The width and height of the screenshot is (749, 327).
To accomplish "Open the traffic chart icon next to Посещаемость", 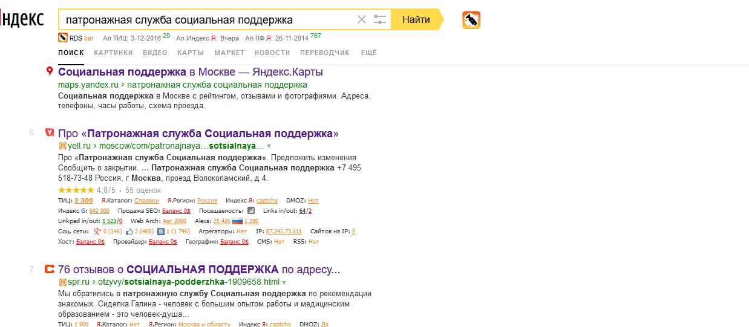I will tap(251, 210).
